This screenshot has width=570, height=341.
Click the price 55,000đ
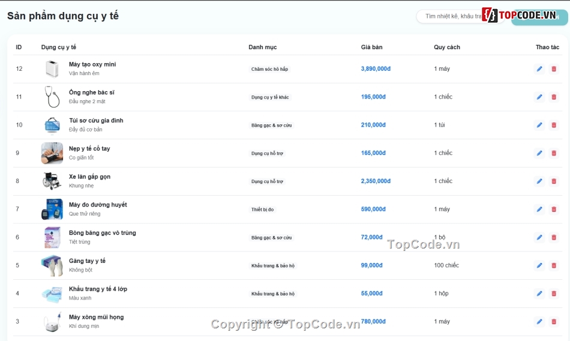pyautogui.click(x=371, y=294)
